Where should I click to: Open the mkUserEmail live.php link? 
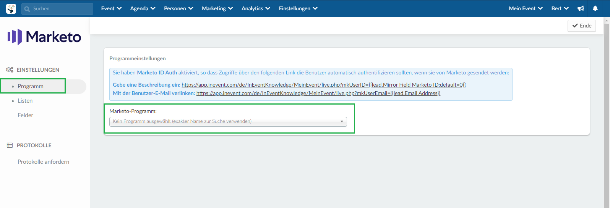pos(318,93)
